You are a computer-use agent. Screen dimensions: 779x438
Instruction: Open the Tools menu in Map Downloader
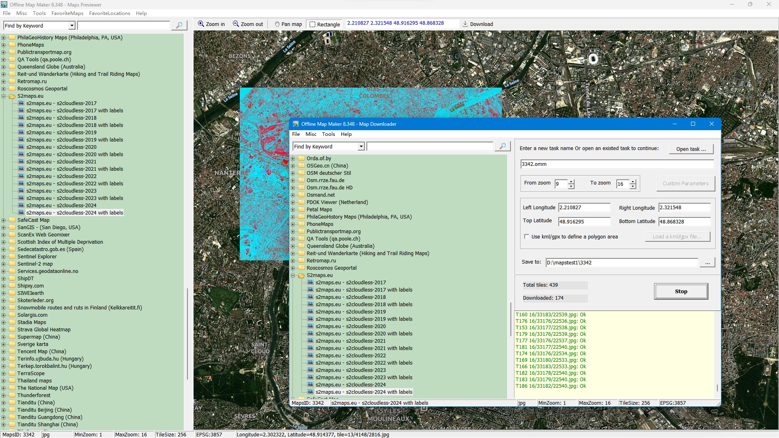(328, 134)
